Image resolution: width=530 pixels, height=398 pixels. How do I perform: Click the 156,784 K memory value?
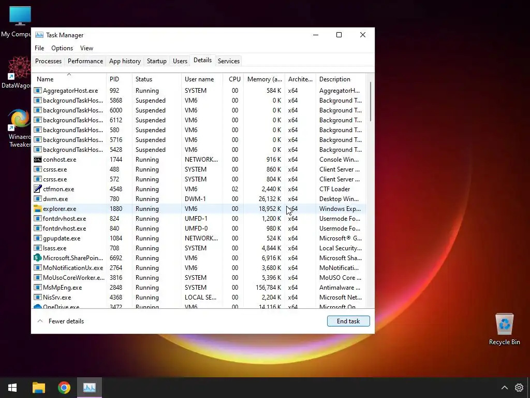click(268, 287)
